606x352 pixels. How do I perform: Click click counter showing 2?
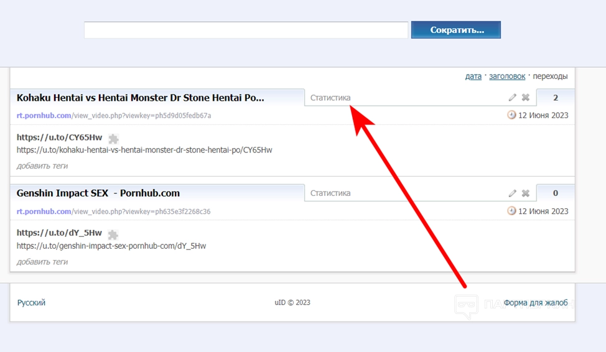556,98
